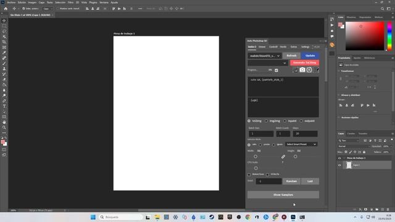Select the Brush tool
The image size is (395, 222).
click(4, 63)
